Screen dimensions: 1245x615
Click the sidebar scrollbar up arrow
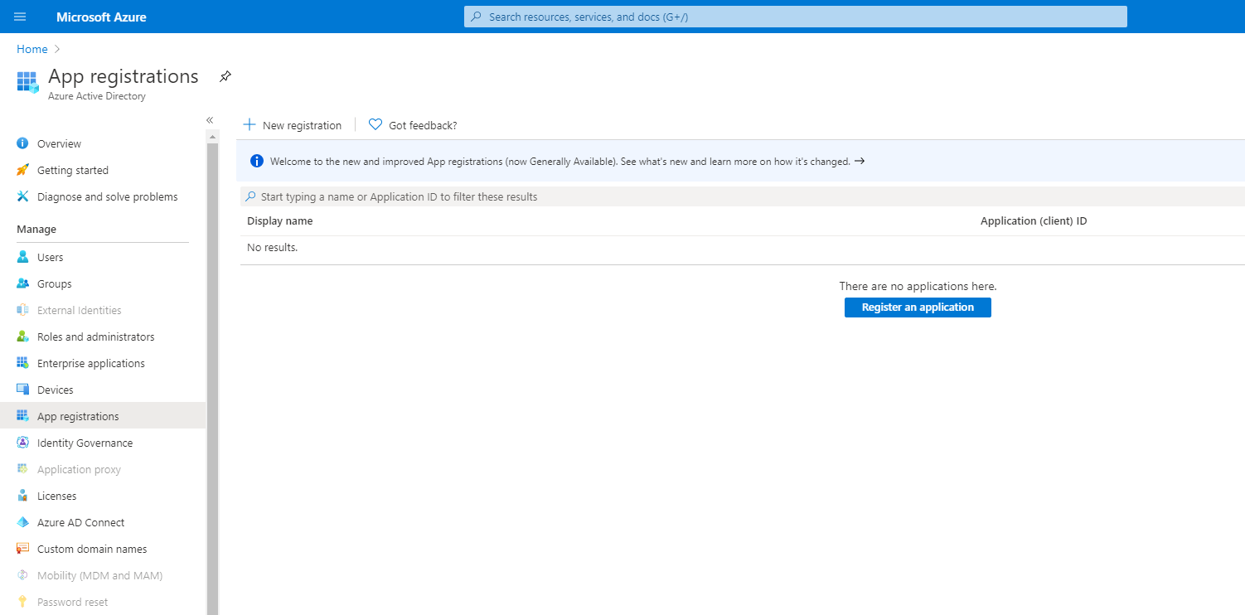[212, 136]
